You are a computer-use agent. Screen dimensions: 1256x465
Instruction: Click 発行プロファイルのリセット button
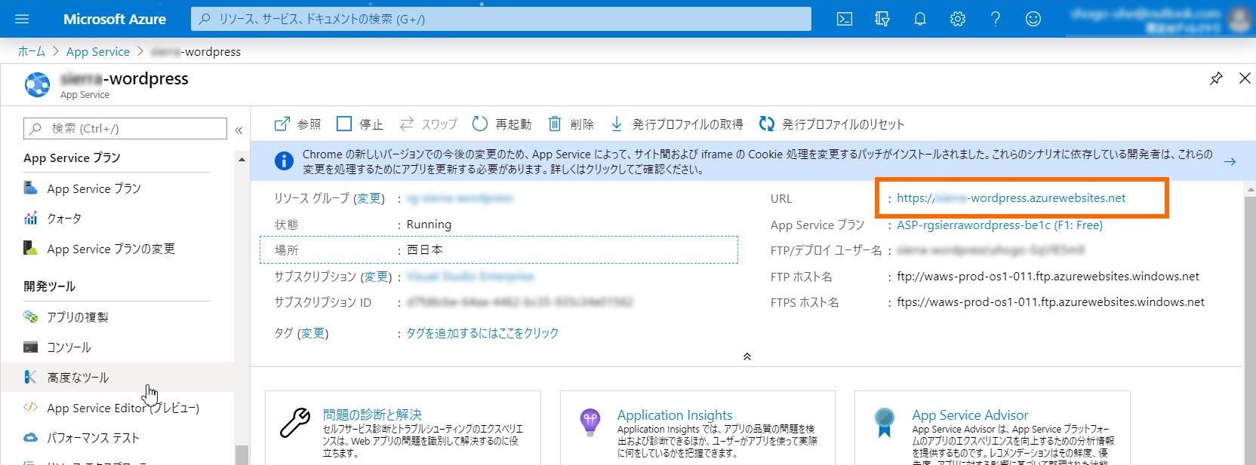click(832, 124)
